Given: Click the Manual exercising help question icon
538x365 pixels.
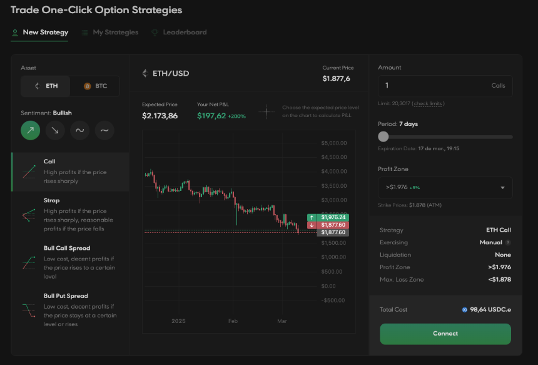Looking at the screenshot, I should coord(508,242).
